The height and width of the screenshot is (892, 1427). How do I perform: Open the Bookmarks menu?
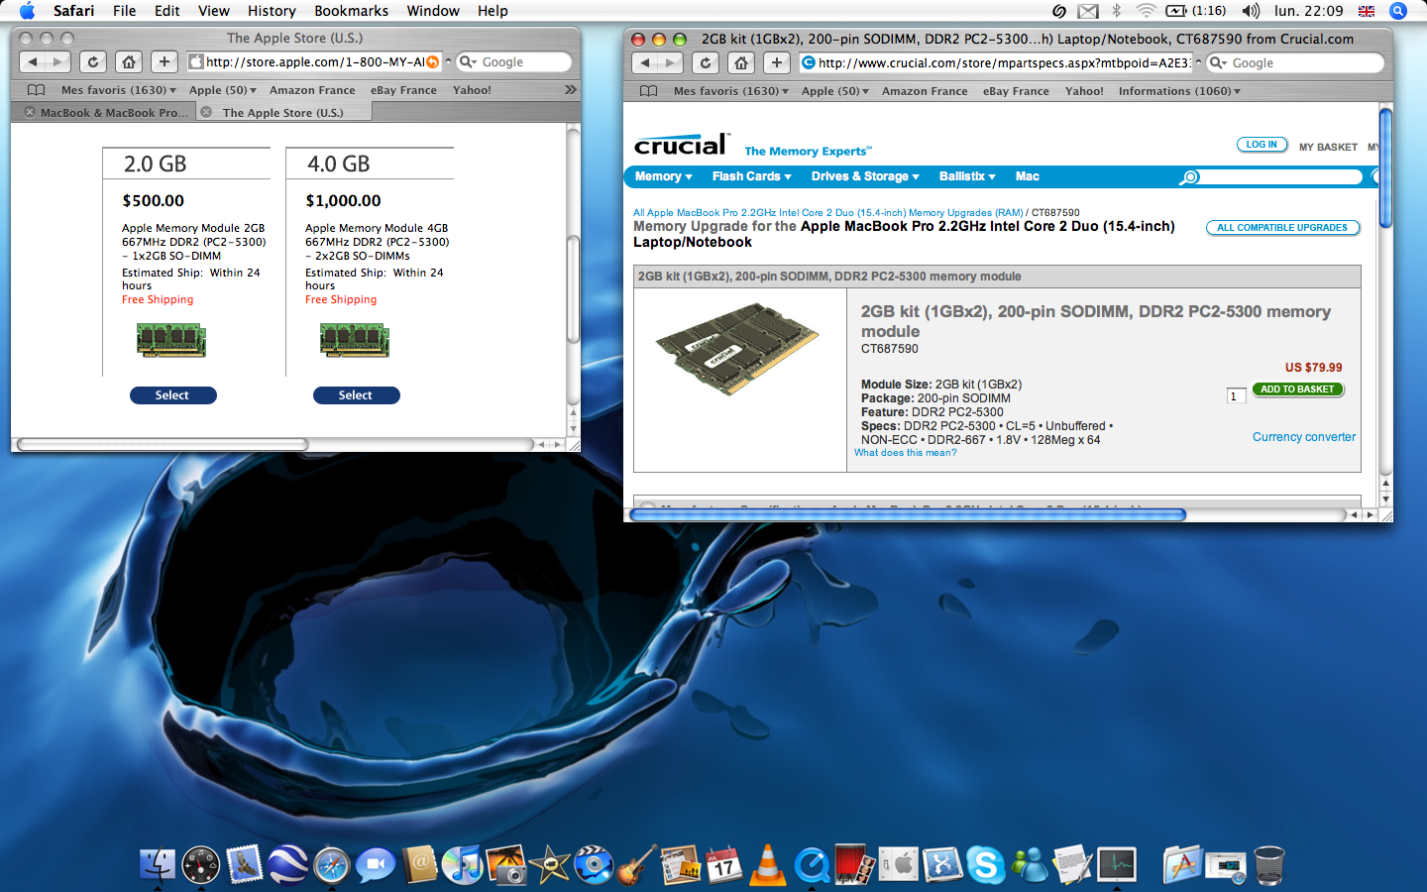[x=351, y=11]
